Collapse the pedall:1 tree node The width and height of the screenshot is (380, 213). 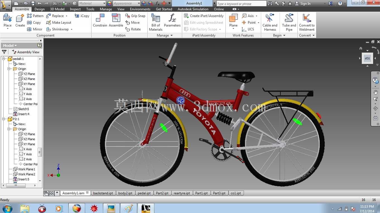[x=4, y=59]
